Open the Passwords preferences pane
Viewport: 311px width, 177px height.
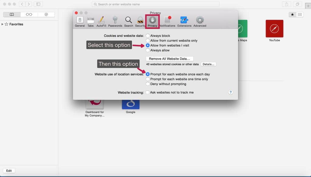point(115,22)
